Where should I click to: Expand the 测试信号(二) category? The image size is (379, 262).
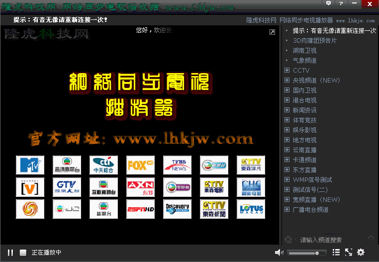pyautogui.click(x=287, y=189)
